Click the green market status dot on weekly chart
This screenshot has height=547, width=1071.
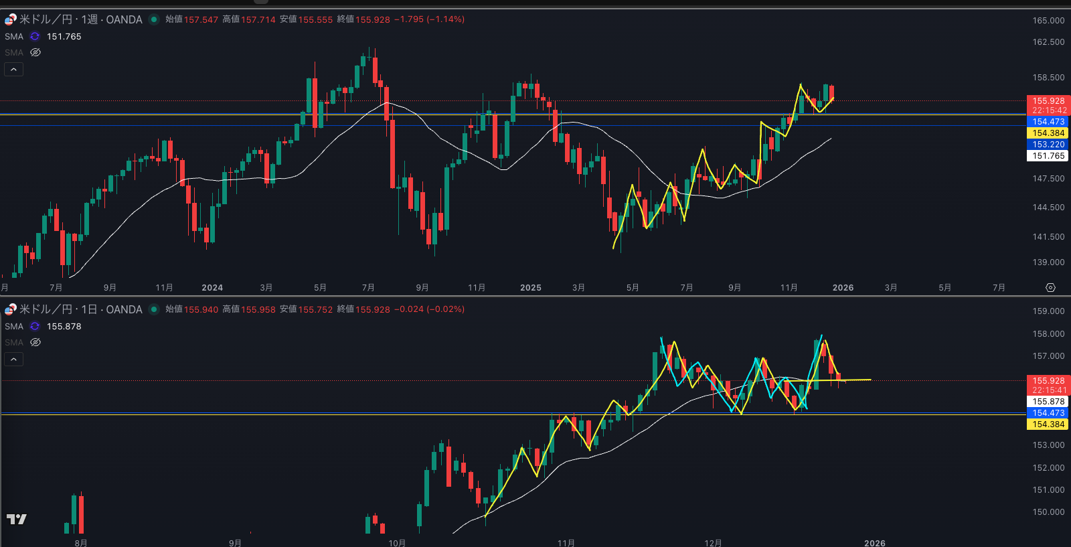154,19
